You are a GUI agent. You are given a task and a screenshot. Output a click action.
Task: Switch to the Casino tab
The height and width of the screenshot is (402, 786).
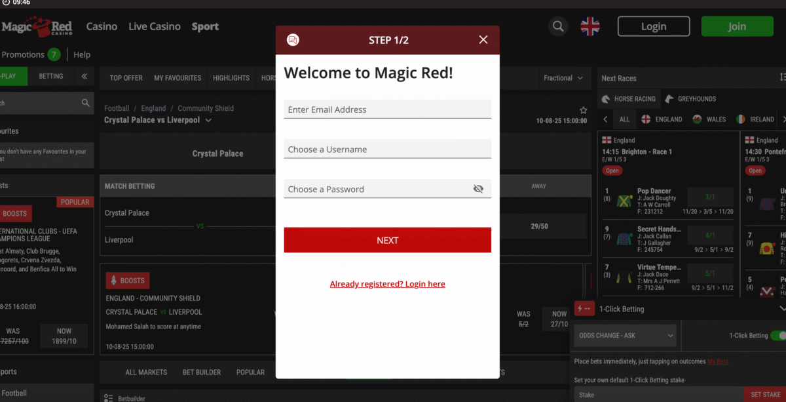click(102, 26)
